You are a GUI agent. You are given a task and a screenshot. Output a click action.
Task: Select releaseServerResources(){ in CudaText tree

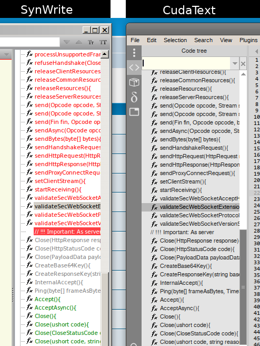pos(194,97)
